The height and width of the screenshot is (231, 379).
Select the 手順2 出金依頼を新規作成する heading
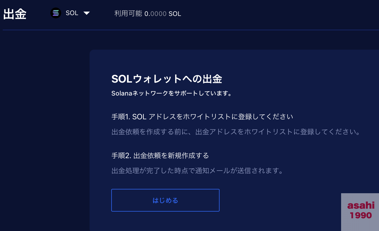160,156
